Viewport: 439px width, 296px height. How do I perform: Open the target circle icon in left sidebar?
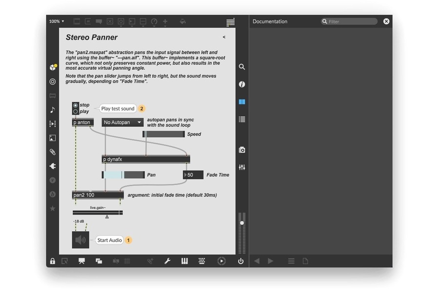(x=52, y=82)
